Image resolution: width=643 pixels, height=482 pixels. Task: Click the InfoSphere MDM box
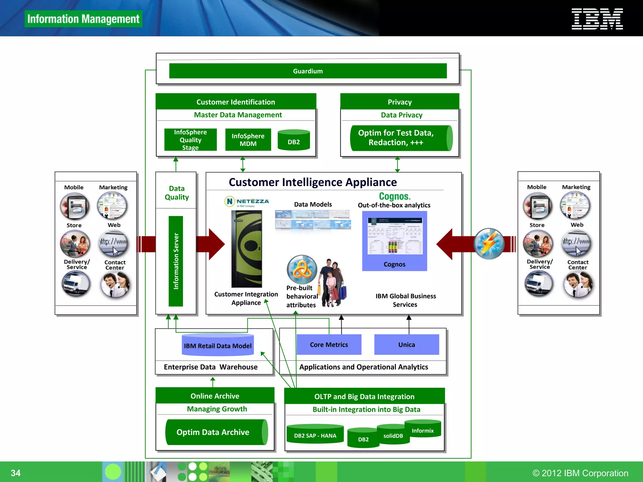[248, 140]
